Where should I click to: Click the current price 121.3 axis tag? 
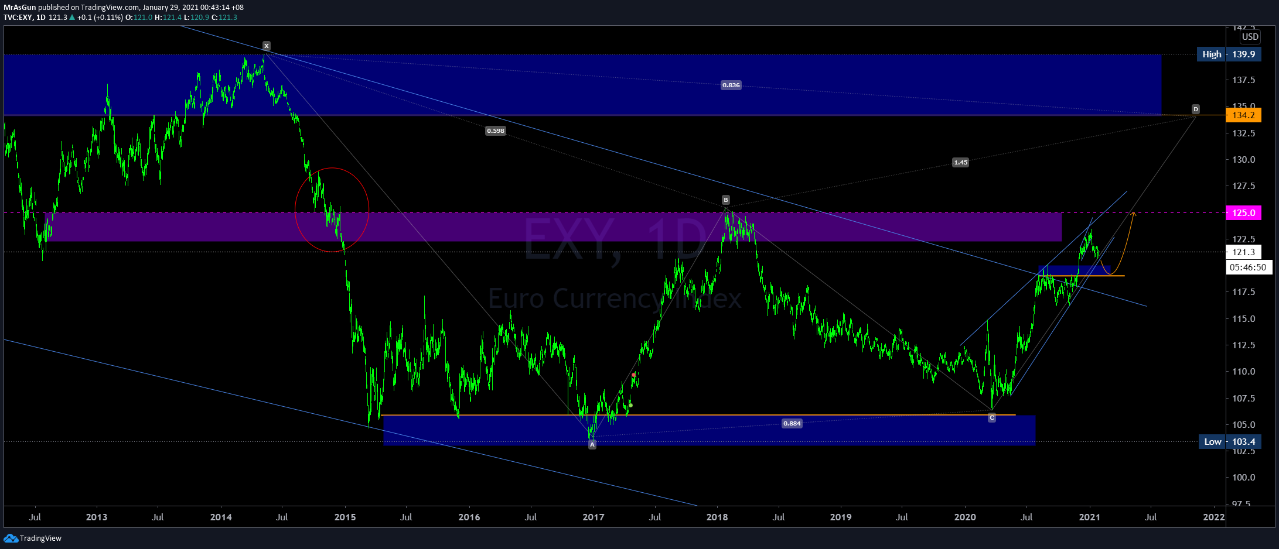[x=1243, y=252]
